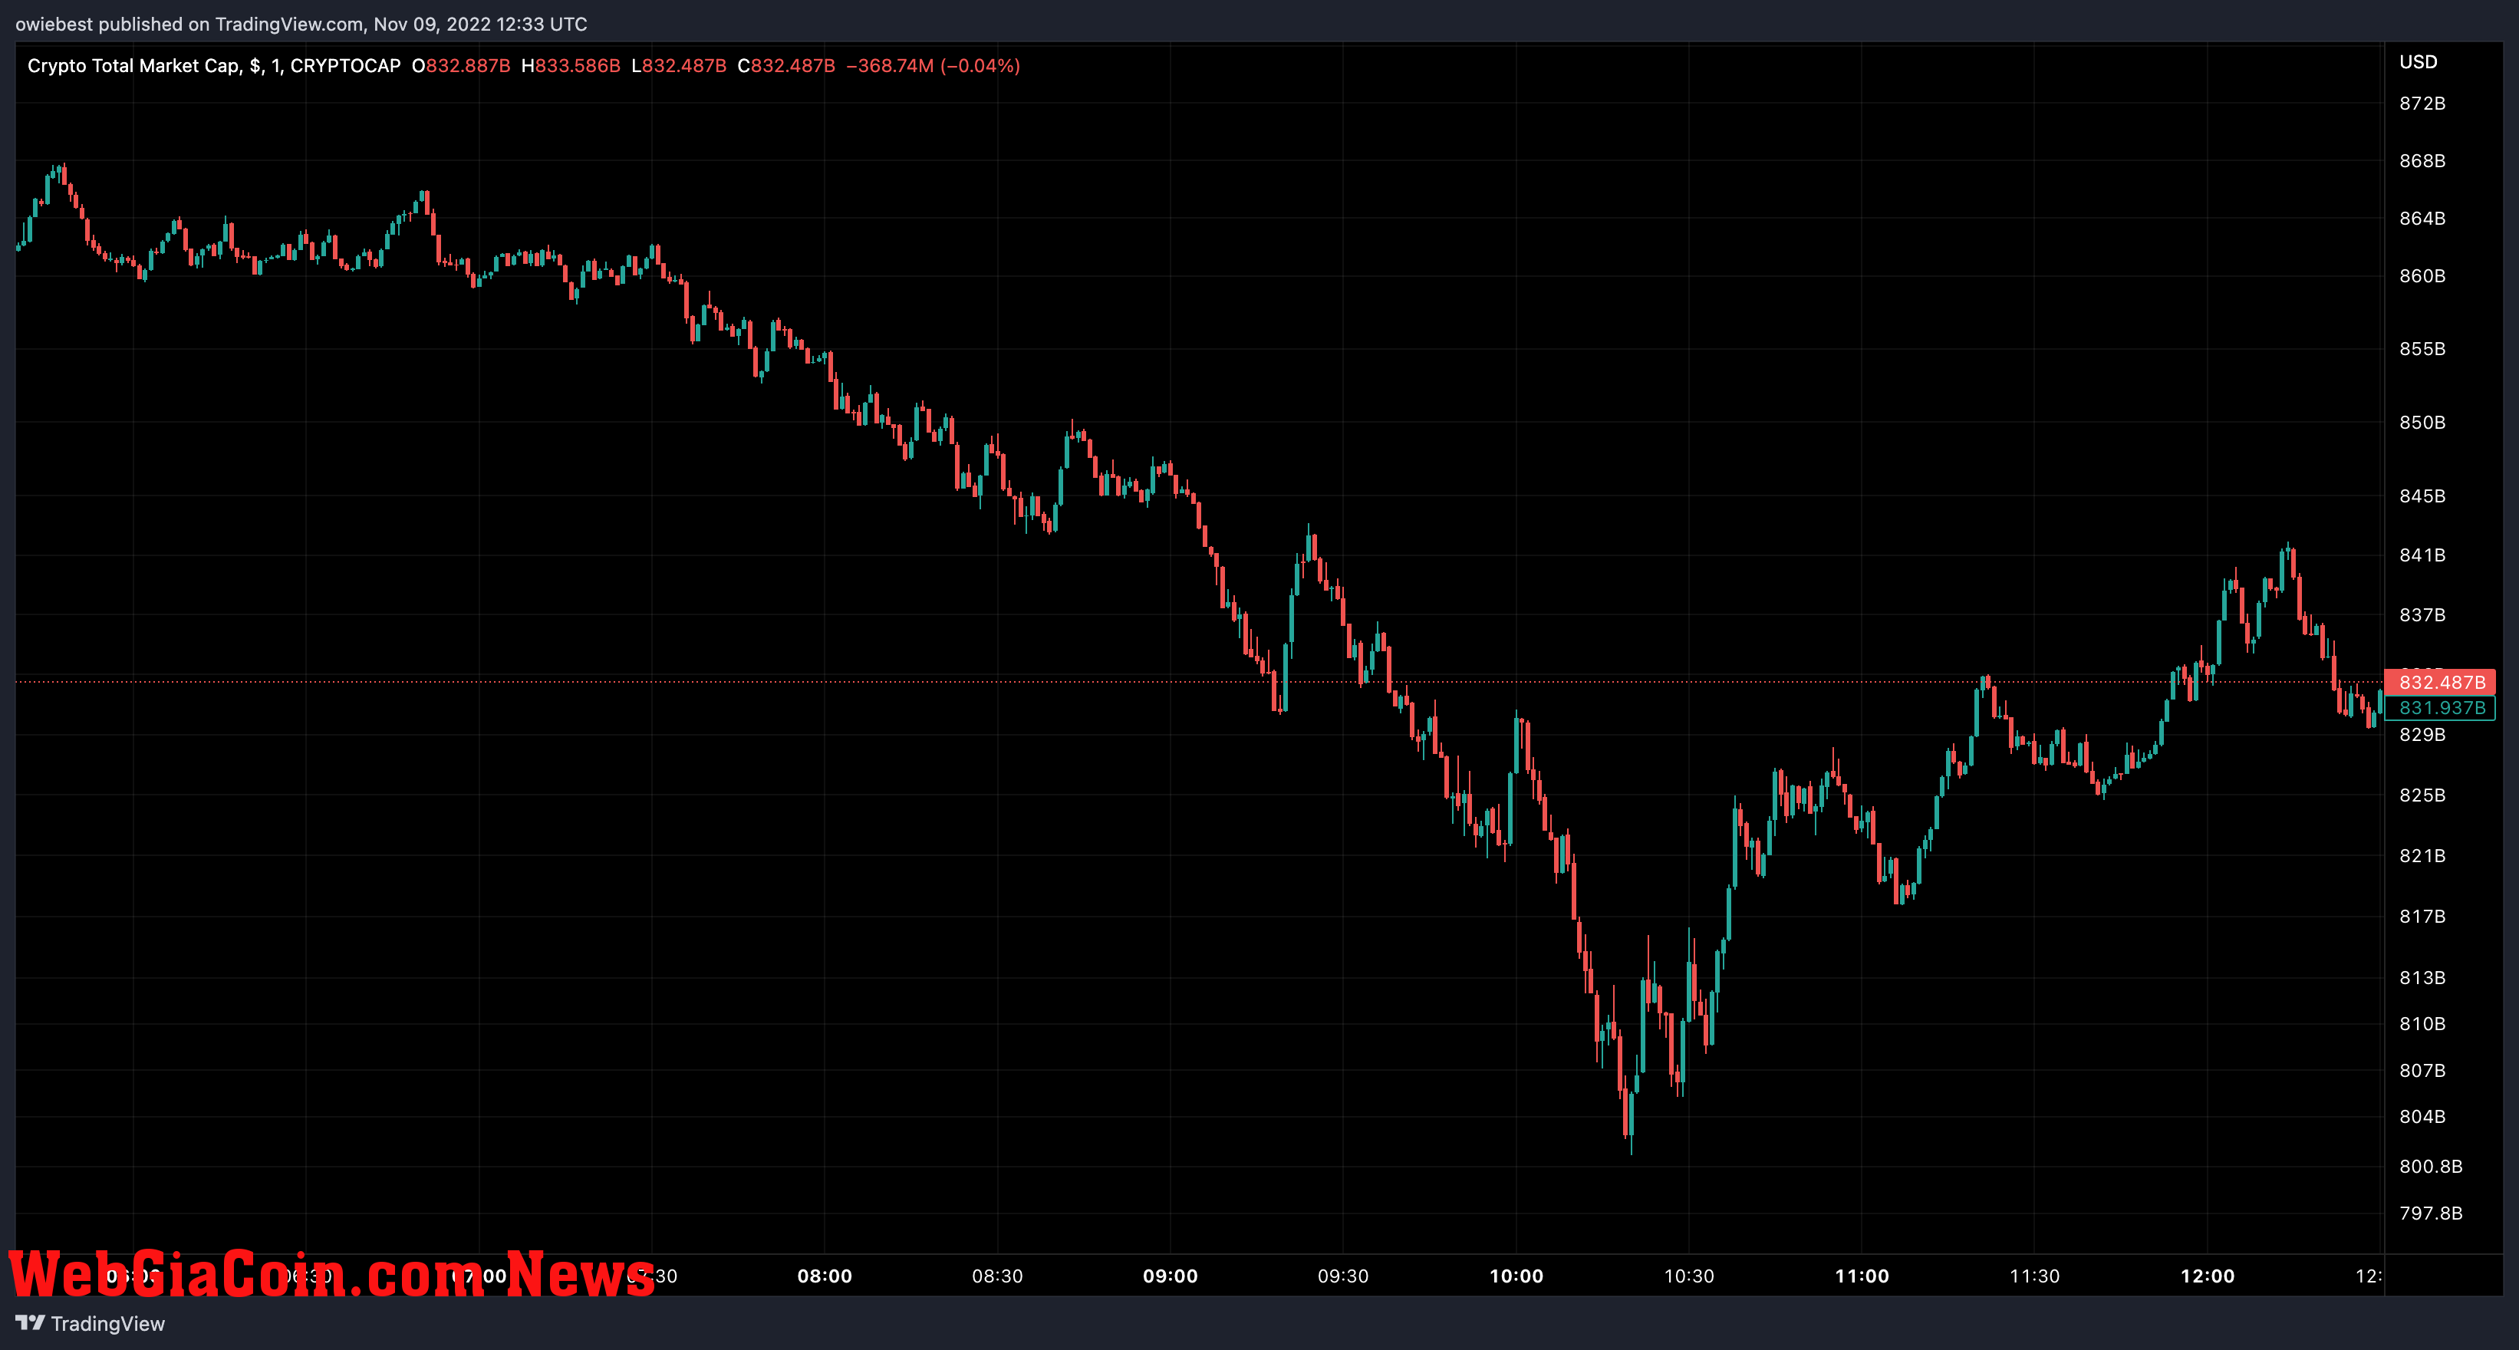Click the 868B price axis label
Image resolution: width=2519 pixels, height=1350 pixels.
tap(2422, 160)
